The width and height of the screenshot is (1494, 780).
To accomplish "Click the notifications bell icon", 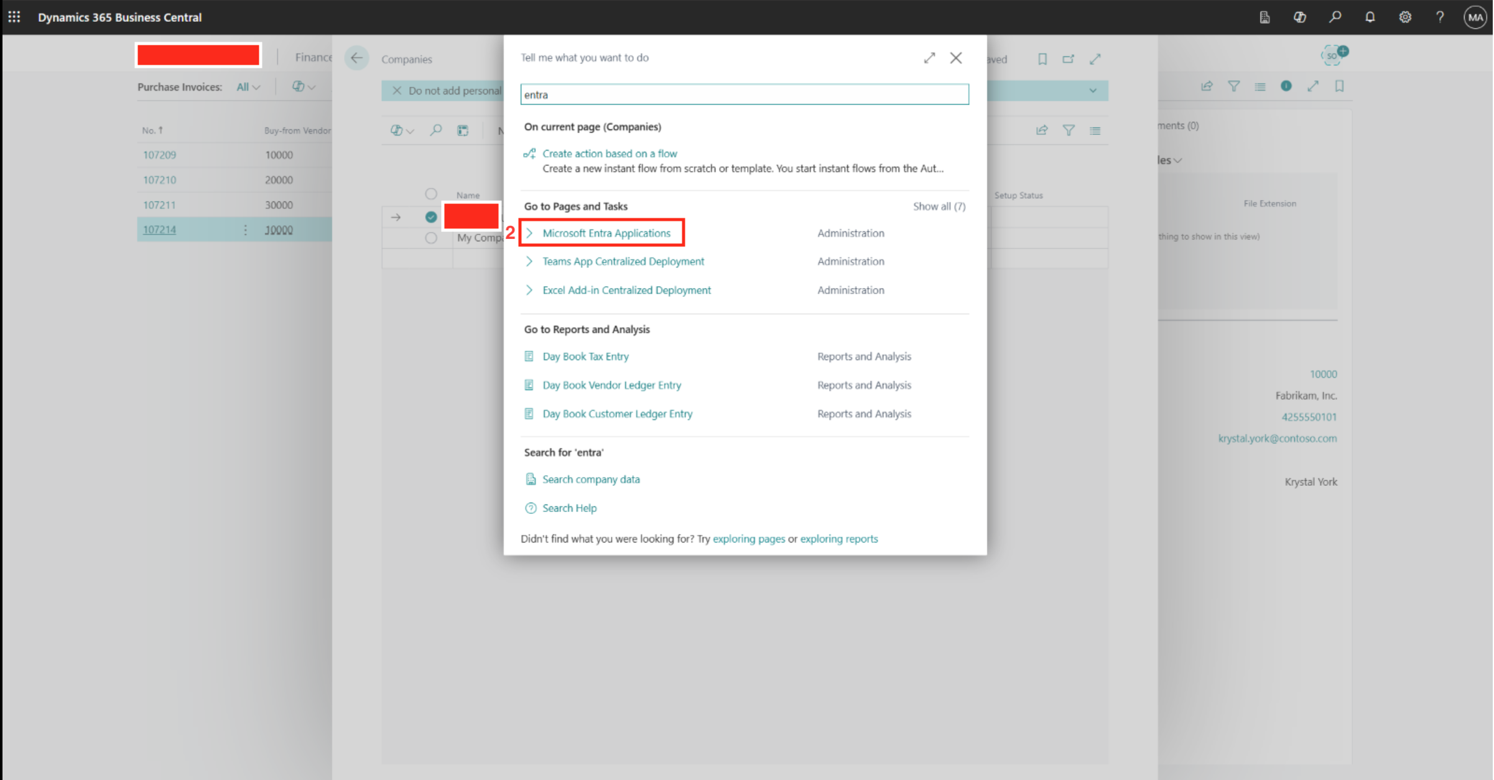I will coord(1370,17).
